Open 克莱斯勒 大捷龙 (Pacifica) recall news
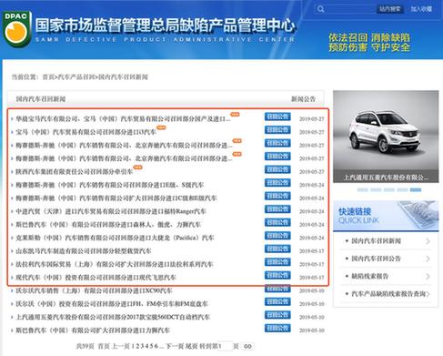 tap(115, 238)
